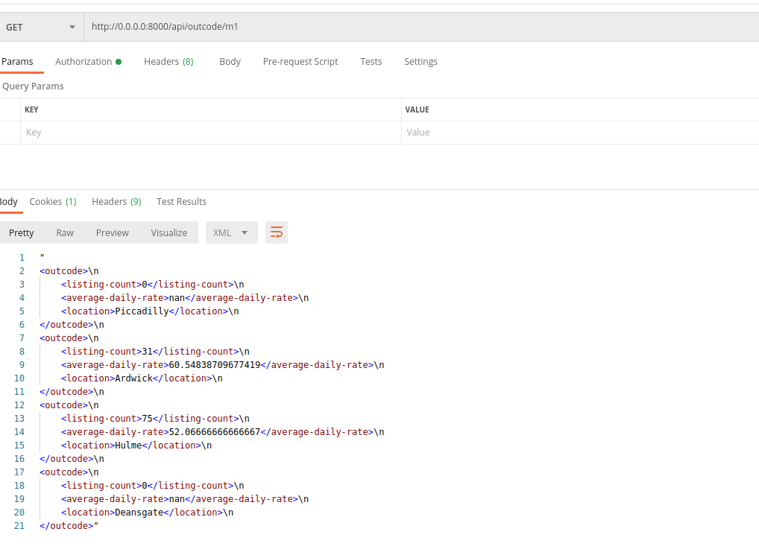759x555 pixels.
Task: Click the Key field under Query Params
Action: (149, 132)
